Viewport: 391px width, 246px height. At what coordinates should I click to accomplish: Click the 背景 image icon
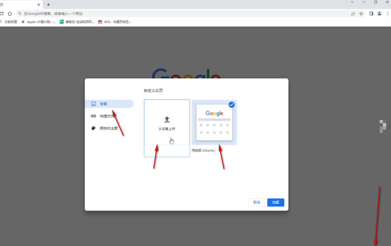pyautogui.click(x=93, y=104)
